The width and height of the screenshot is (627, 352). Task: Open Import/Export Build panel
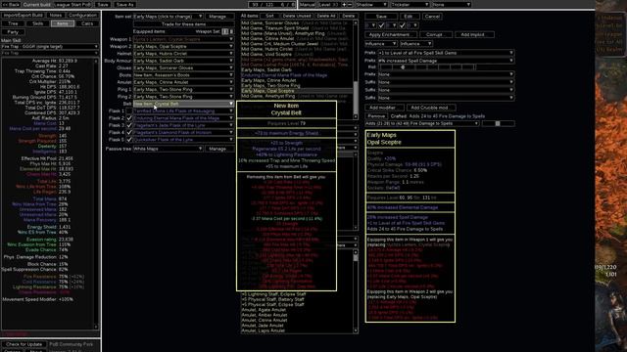tap(24, 16)
